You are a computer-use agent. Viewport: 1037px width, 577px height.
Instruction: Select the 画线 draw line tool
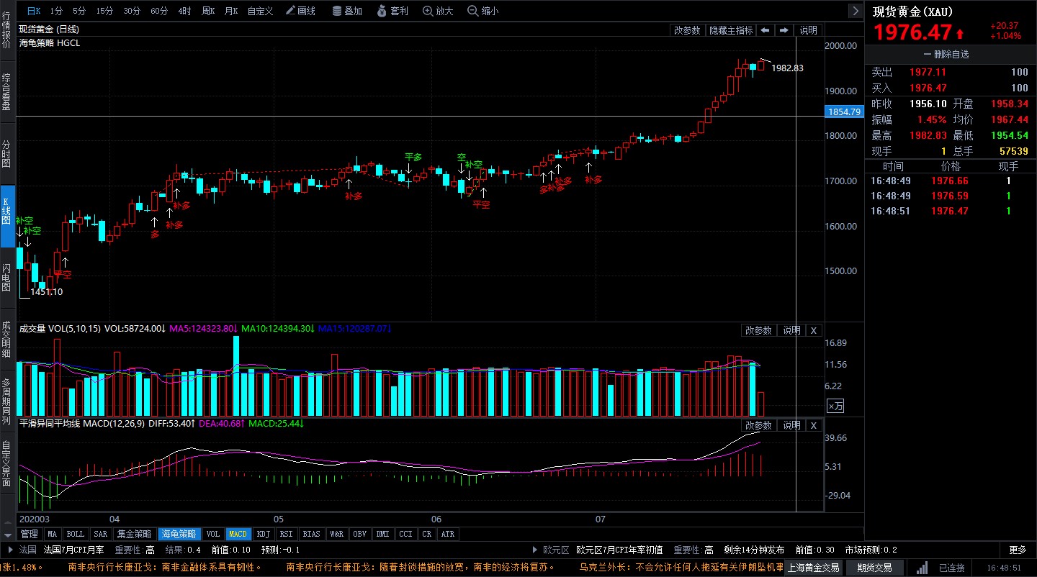point(300,11)
